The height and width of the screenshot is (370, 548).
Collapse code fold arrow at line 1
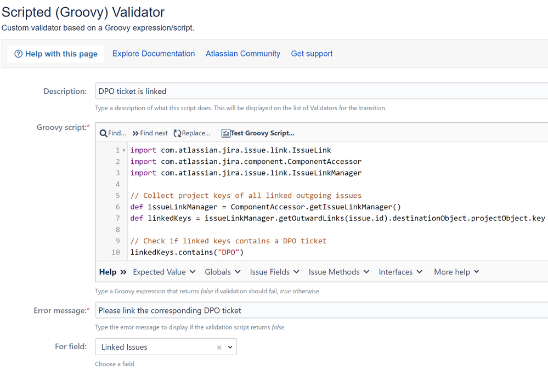pos(124,150)
